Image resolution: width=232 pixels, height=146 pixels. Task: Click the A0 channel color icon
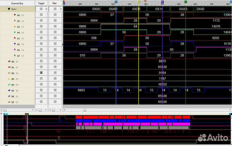coord(15,15)
